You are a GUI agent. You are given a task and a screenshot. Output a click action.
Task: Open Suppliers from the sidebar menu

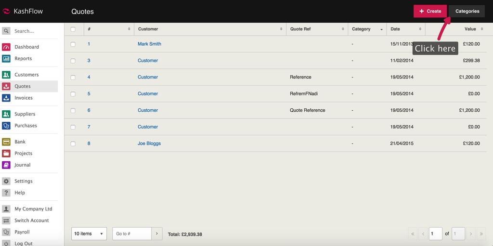[25, 115]
